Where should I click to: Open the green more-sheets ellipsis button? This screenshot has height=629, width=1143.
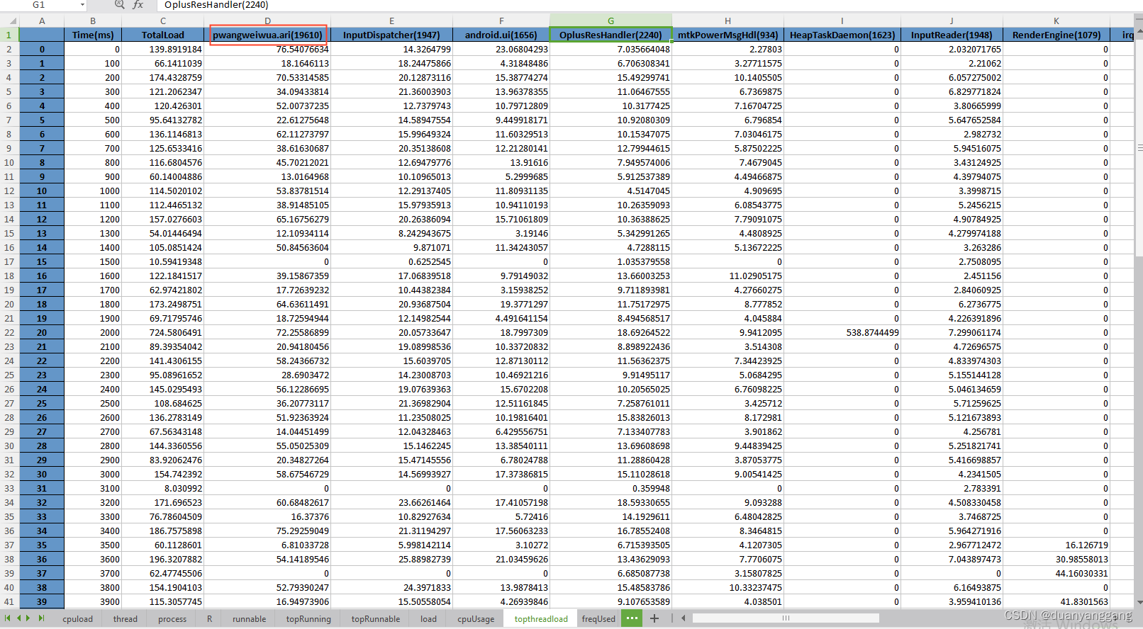pos(632,618)
